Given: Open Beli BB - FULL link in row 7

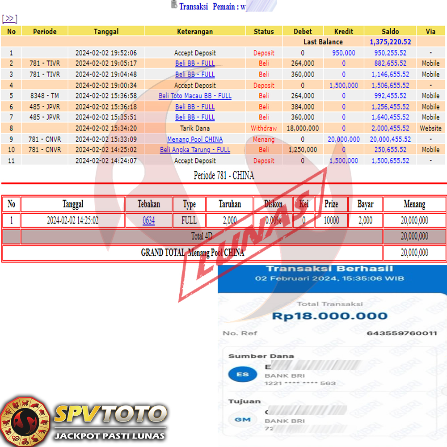Looking at the screenshot, I should pos(195,117).
